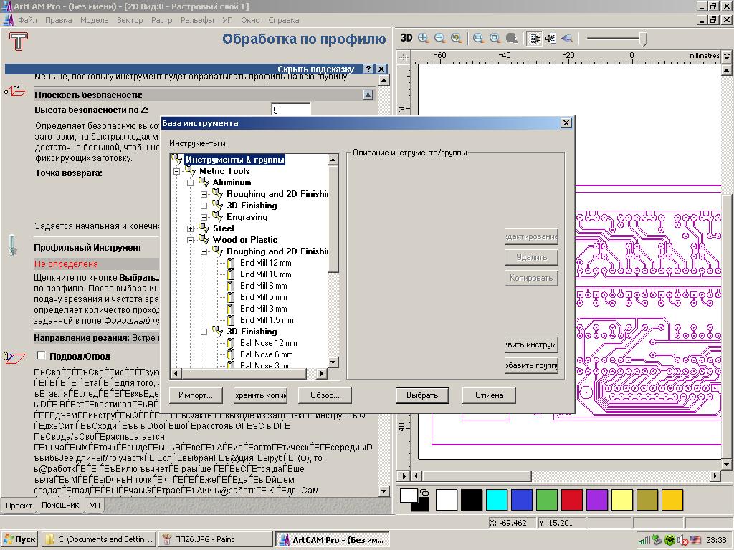Click the Отмена button
This screenshot has height=550, width=734.
pos(489,395)
